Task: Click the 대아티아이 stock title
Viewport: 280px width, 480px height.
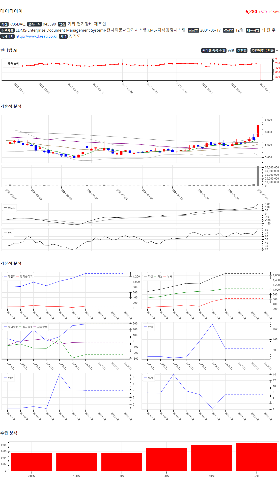Action: coord(11,11)
